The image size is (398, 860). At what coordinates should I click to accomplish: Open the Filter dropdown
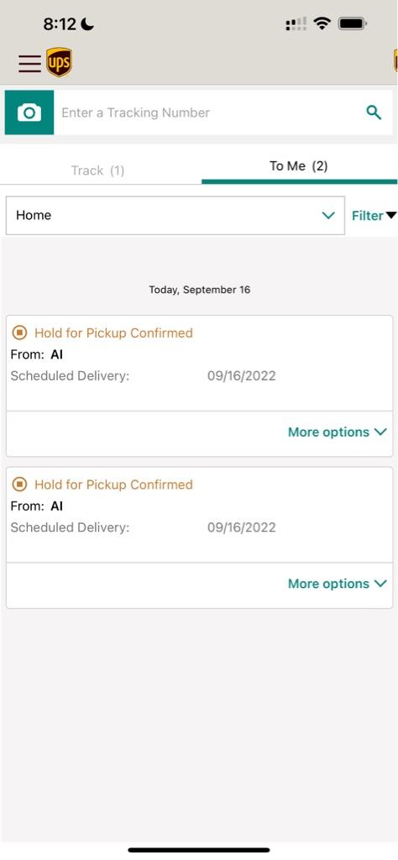click(374, 216)
